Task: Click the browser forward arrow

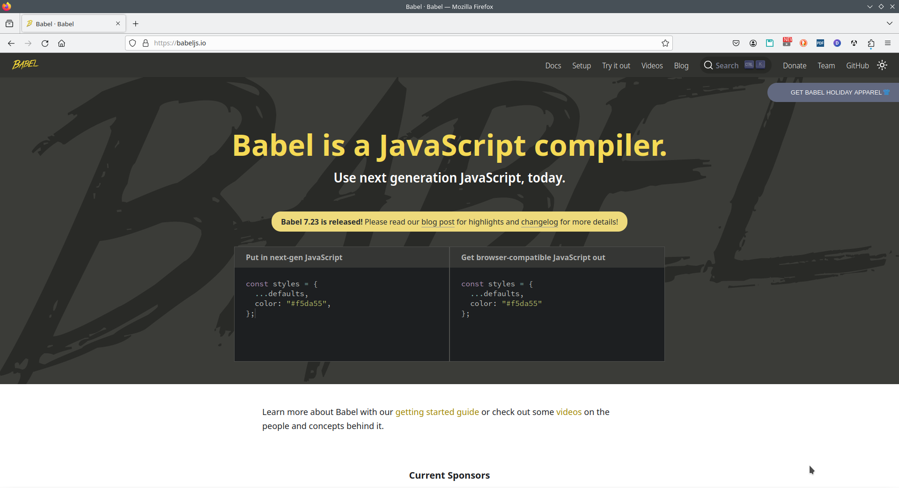Action: [x=28, y=43]
